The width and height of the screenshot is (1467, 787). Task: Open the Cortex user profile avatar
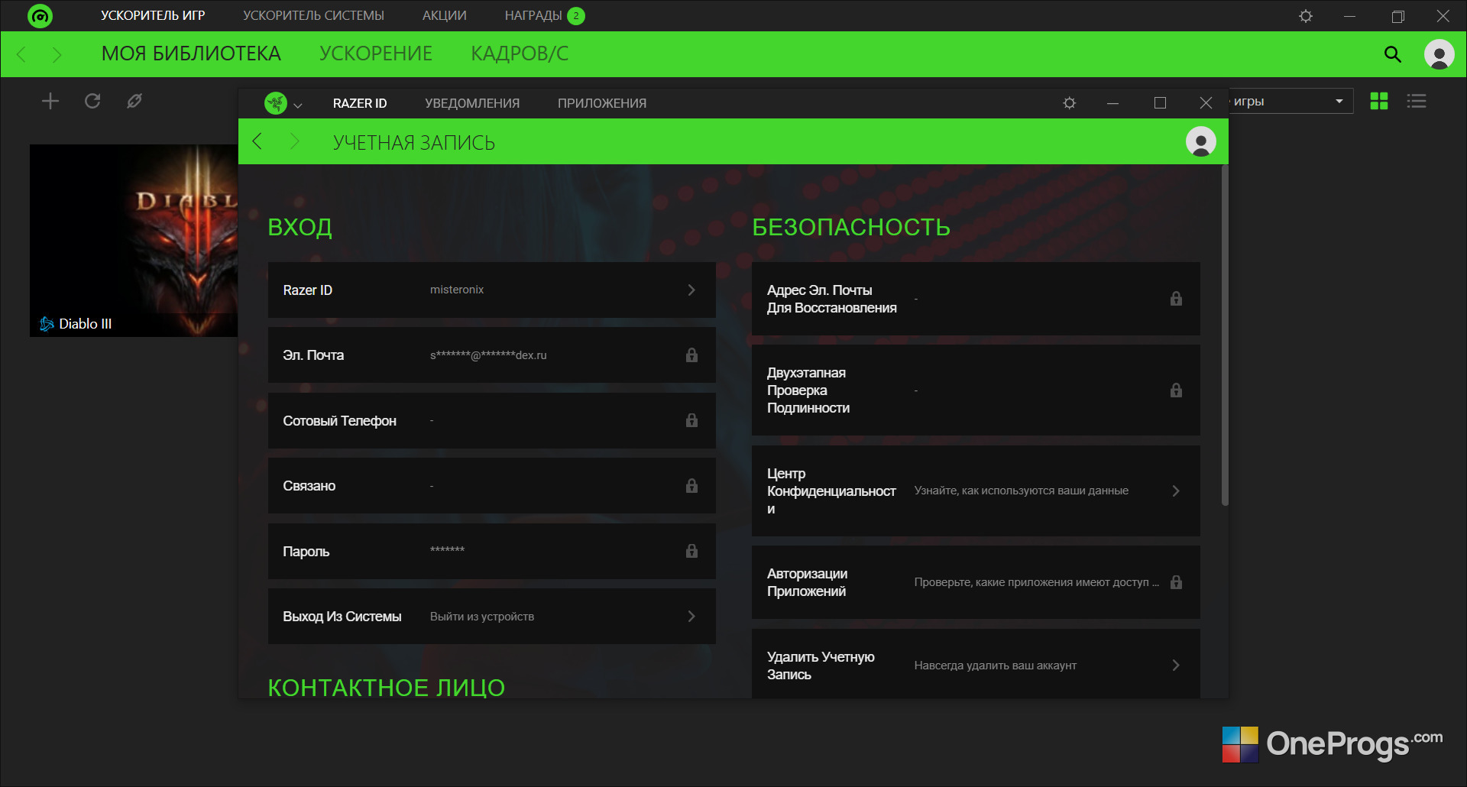1439,54
